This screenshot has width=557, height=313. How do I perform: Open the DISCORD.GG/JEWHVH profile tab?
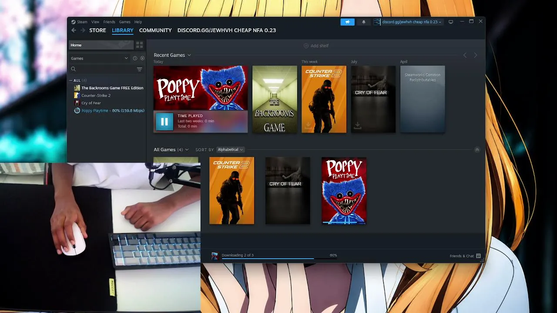227,30
